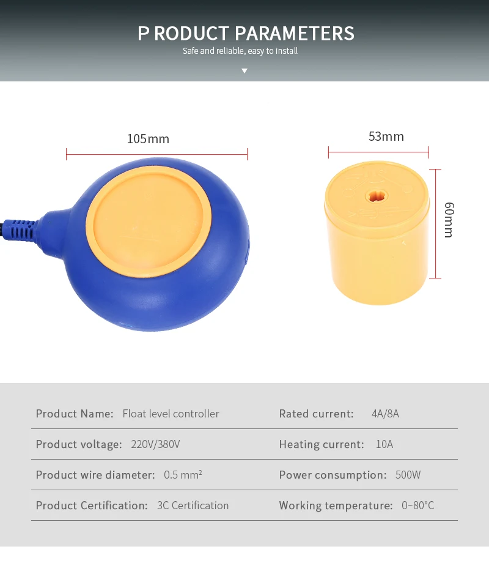Click the 10A heating current value
Viewport: 489px width, 571px height.
coord(384,444)
